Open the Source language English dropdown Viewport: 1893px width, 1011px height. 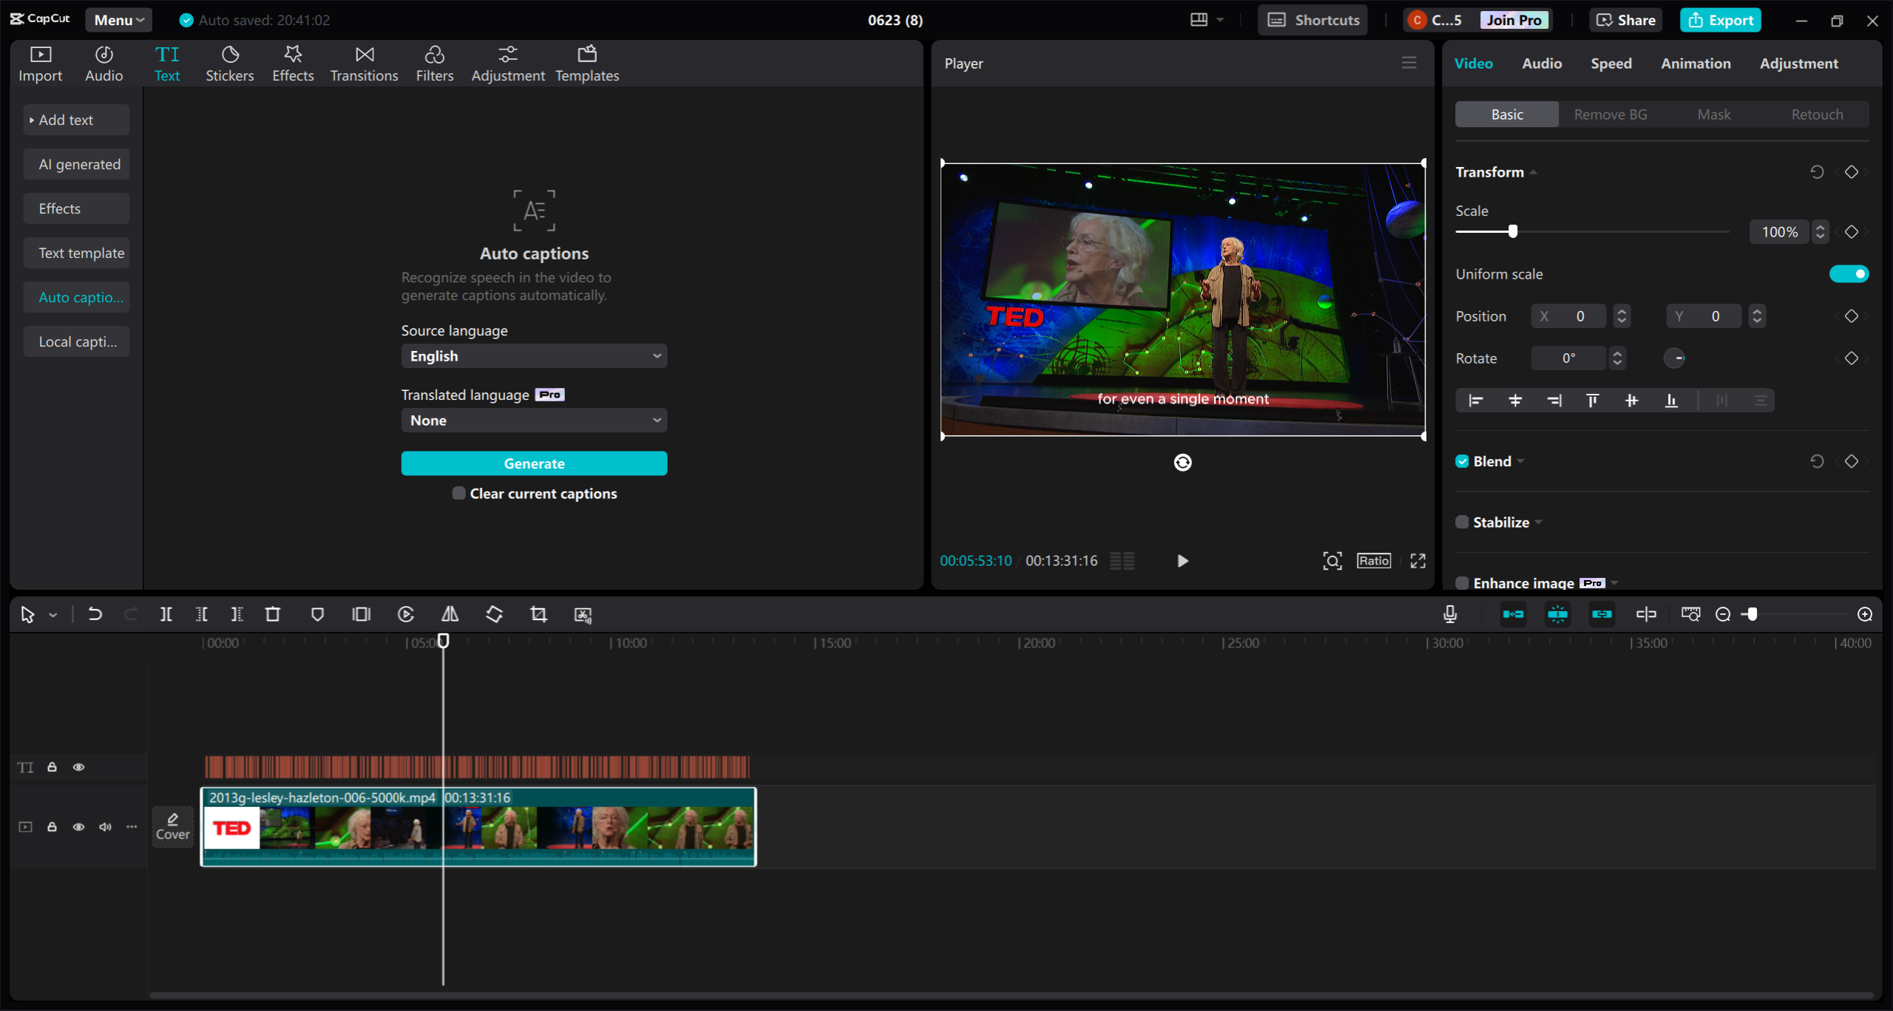(x=534, y=356)
